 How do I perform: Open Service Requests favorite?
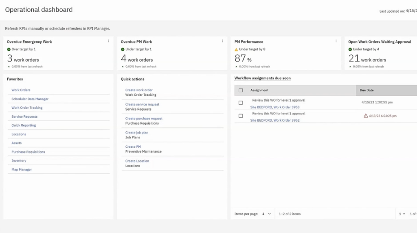24,116
